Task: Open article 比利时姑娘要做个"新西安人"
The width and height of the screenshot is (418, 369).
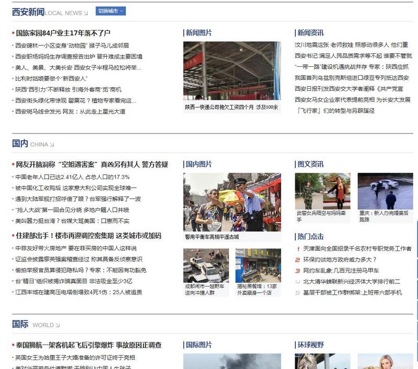Action: [51, 78]
